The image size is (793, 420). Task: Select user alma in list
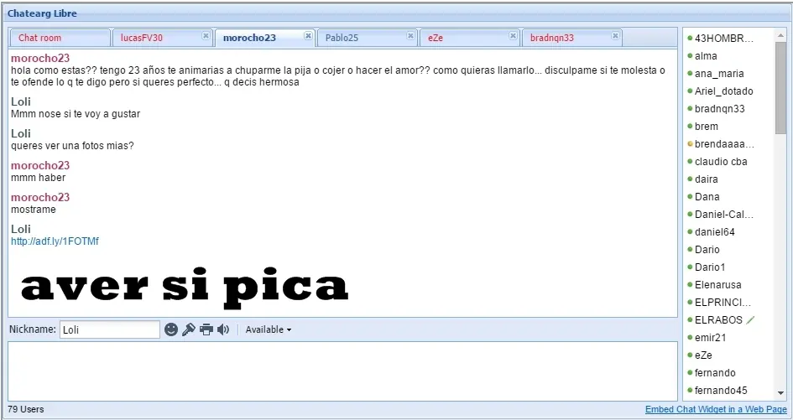tap(706, 56)
